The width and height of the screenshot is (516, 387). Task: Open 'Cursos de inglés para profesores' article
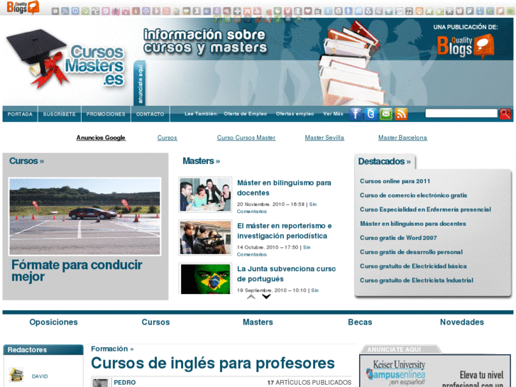(213, 364)
